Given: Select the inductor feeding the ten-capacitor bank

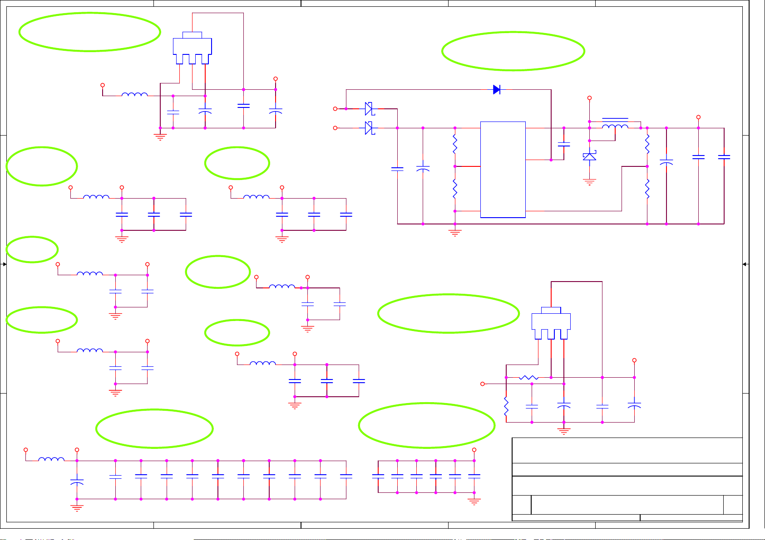Looking at the screenshot, I should pyautogui.click(x=51, y=459).
